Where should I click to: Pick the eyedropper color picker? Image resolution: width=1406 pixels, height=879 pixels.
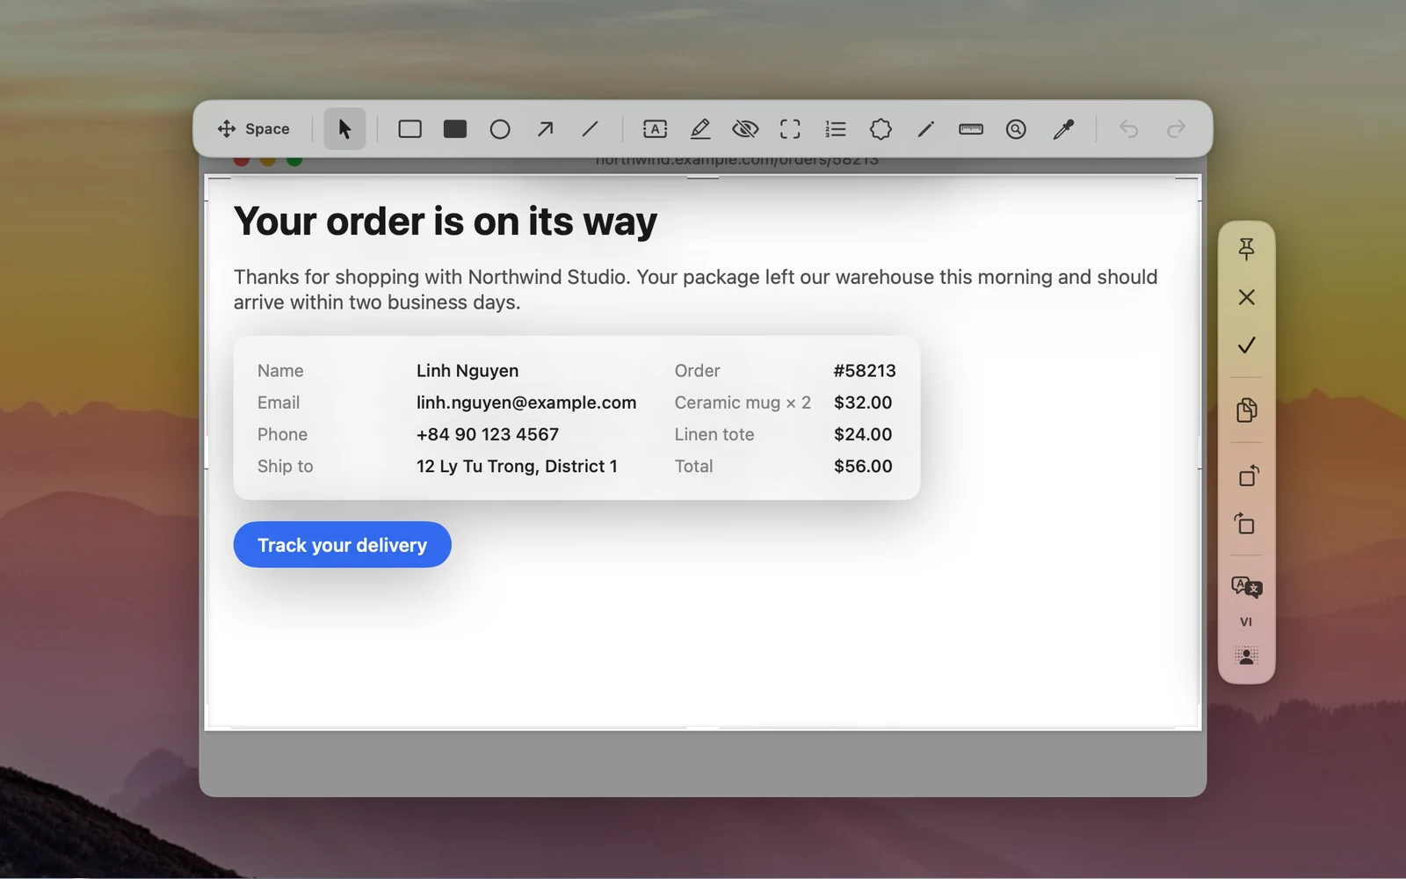pyautogui.click(x=1063, y=129)
